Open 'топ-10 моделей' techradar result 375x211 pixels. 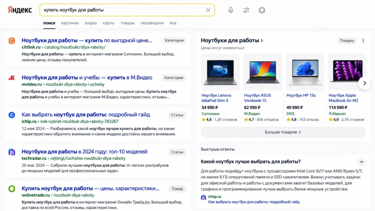pyautogui.click(x=85, y=152)
